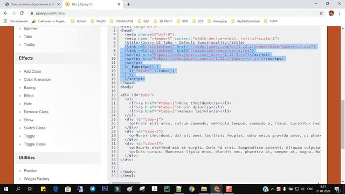This screenshot has width=345, height=194.
Task: Open the МЦКО bookmarks folder
Action: tap(98, 21)
